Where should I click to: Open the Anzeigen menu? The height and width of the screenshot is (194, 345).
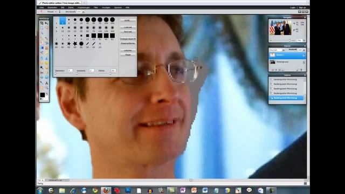(x=106, y=8)
